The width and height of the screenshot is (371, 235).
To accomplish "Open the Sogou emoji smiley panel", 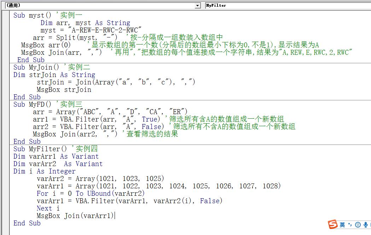I will [358, 225].
